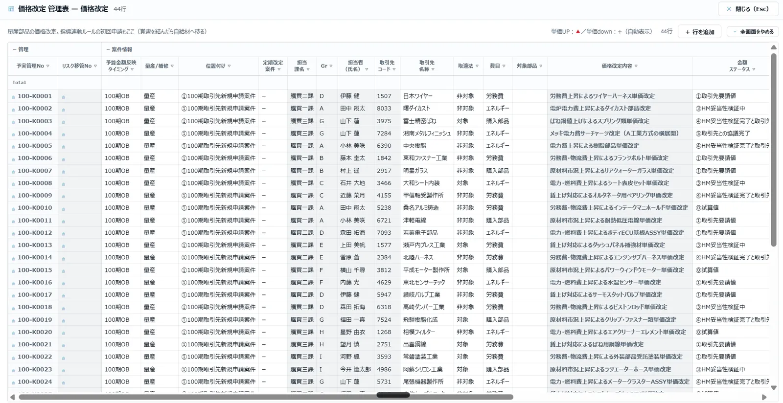This screenshot has width=783, height=403.
Task: Click the 閉じる (Esc) button
Action: point(748,9)
